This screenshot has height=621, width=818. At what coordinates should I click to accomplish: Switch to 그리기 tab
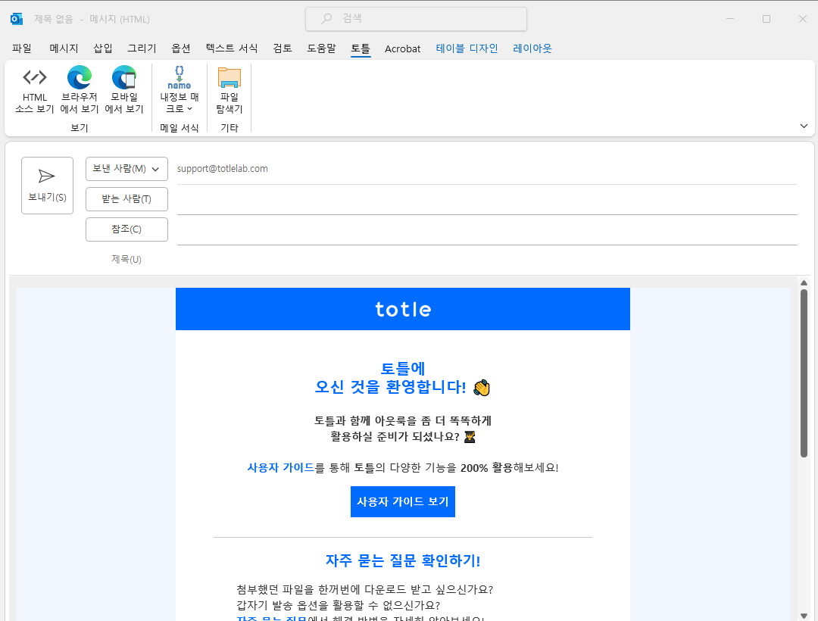(x=142, y=48)
